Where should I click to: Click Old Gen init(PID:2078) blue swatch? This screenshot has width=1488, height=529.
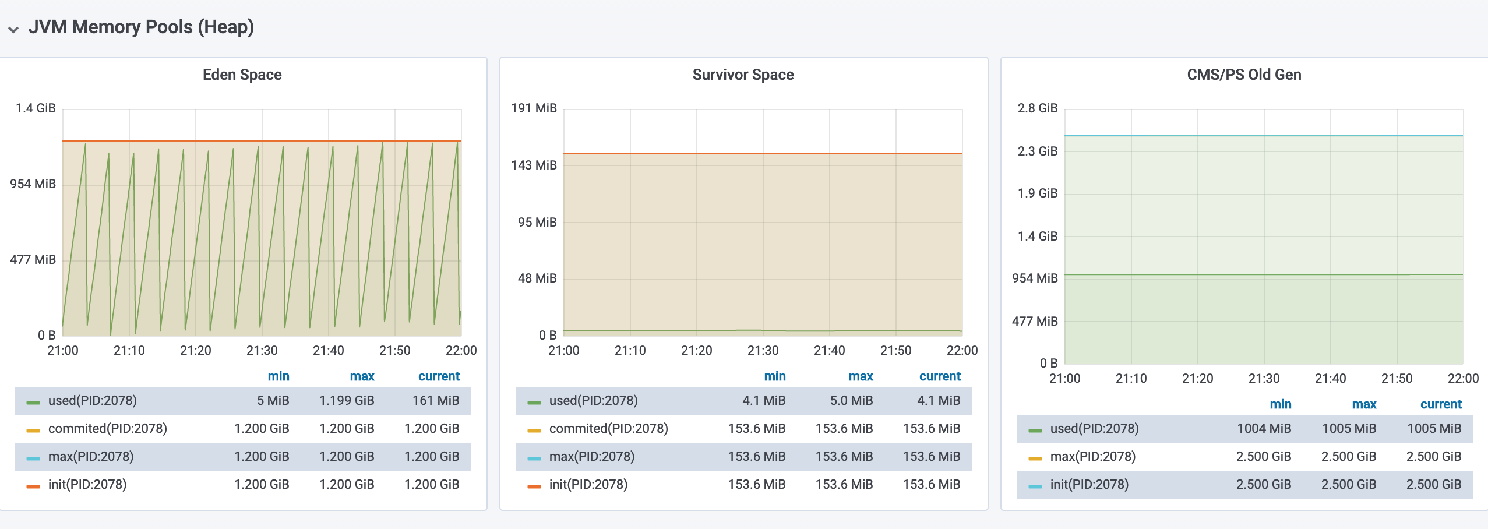point(1035,486)
